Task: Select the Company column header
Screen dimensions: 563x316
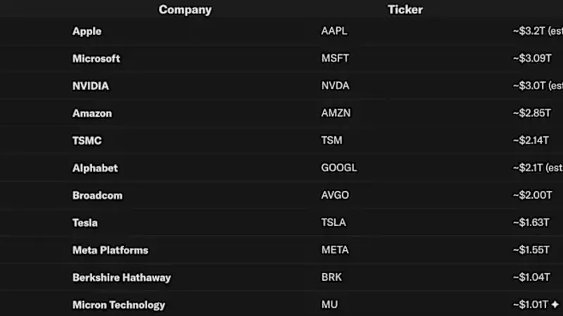Action: [x=185, y=10]
